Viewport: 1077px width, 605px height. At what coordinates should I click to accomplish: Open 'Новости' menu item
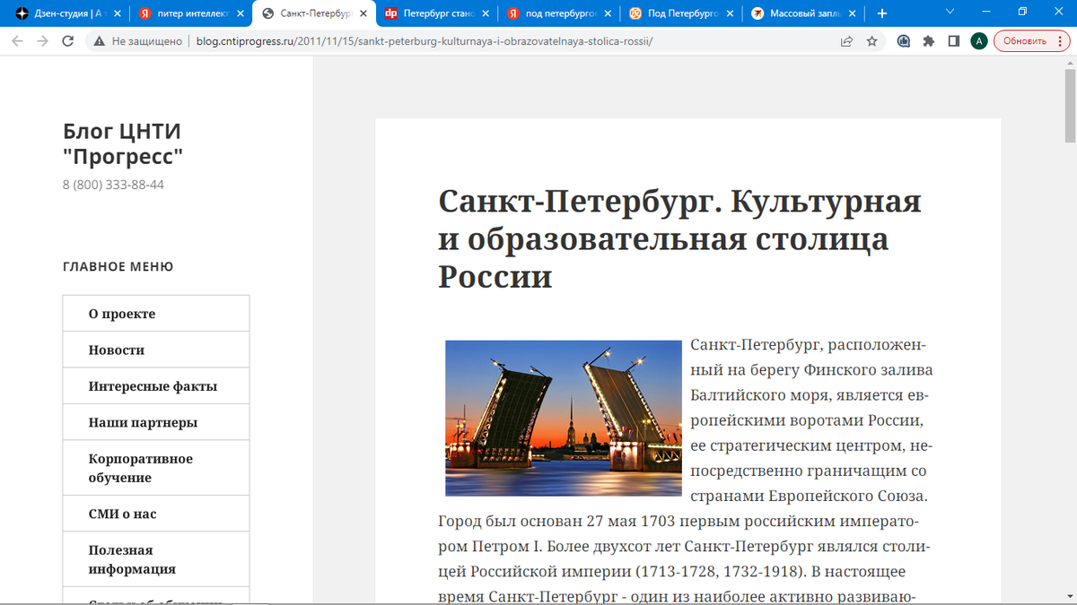[x=156, y=350]
